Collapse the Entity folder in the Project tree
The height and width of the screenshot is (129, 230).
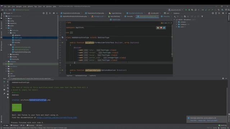click(x=9, y=33)
